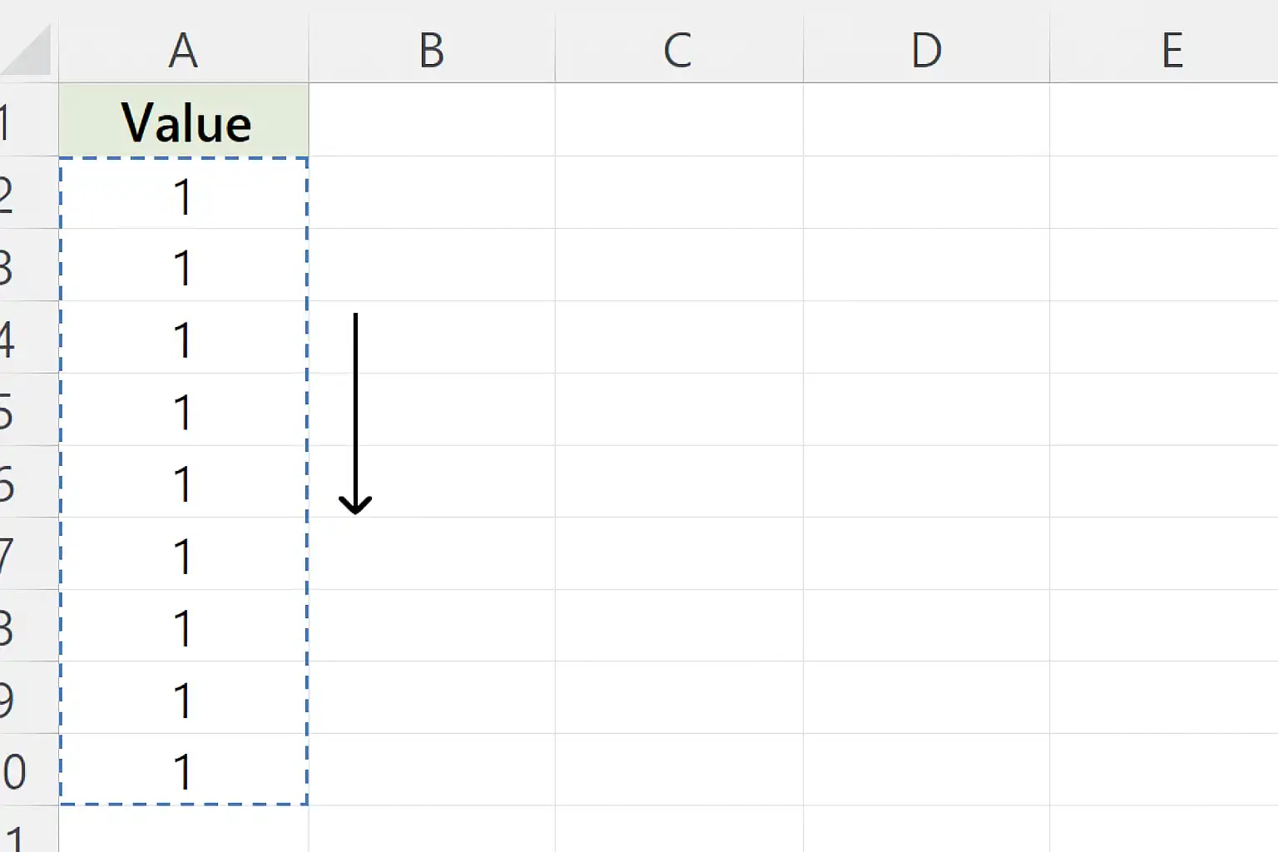Click empty cell C3
Screen dimensions: 1278x852
pyautogui.click(x=678, y=265)
